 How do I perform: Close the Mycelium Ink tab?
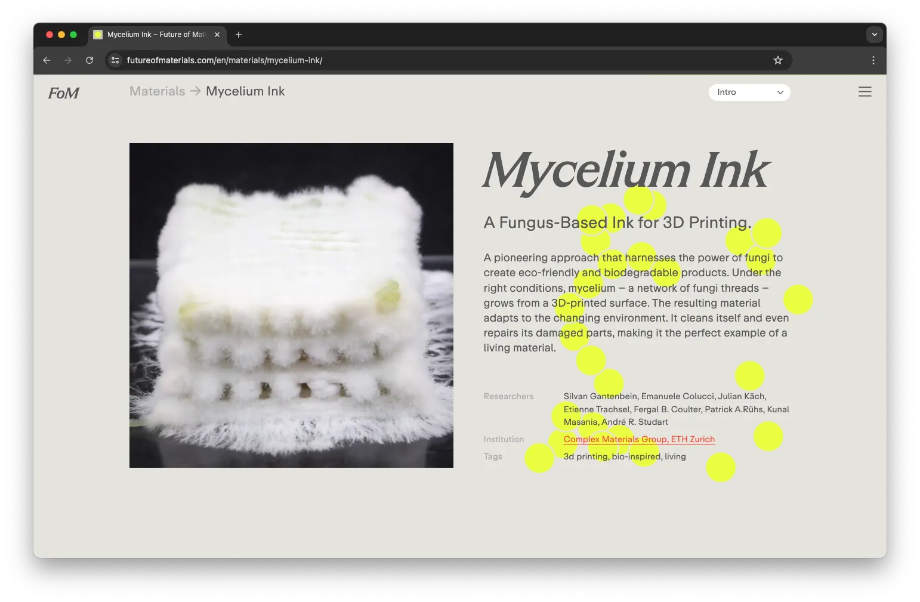pos(217,35)
